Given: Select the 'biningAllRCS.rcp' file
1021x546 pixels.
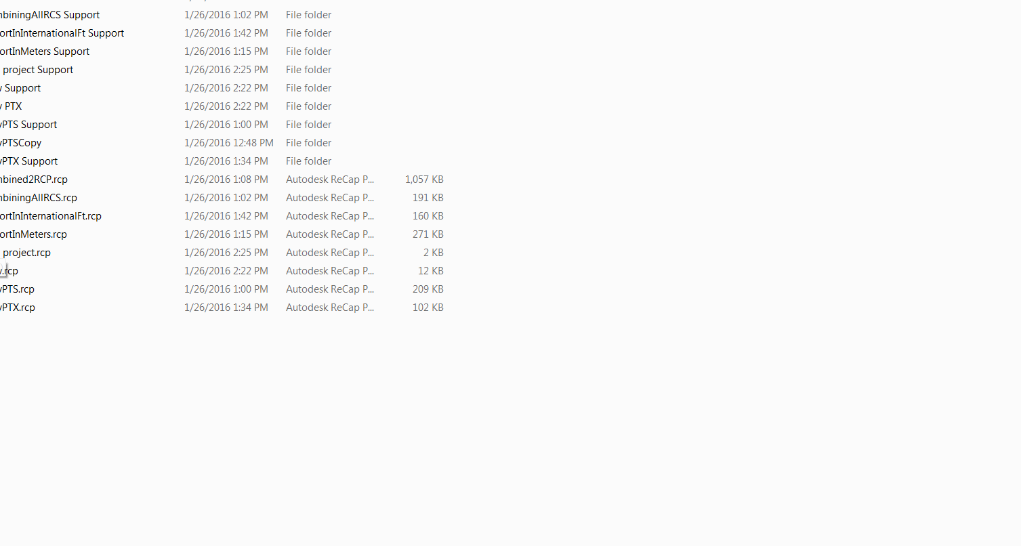Looking at the screenshot, I should point(39,198).
